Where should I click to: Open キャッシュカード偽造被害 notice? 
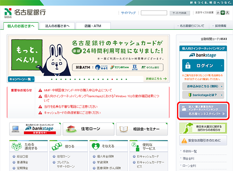72,113
